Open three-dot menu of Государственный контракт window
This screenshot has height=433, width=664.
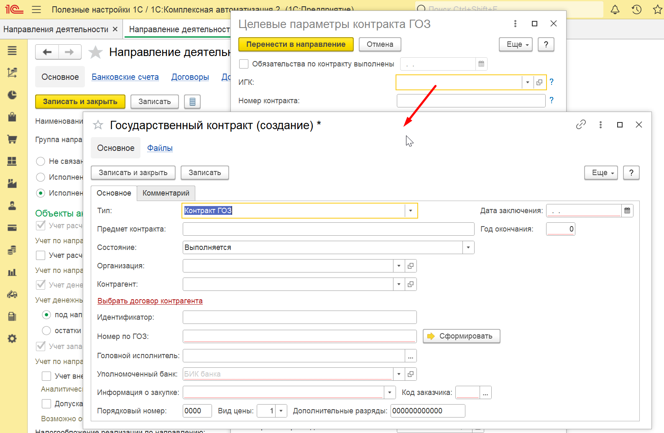point(600,125)
